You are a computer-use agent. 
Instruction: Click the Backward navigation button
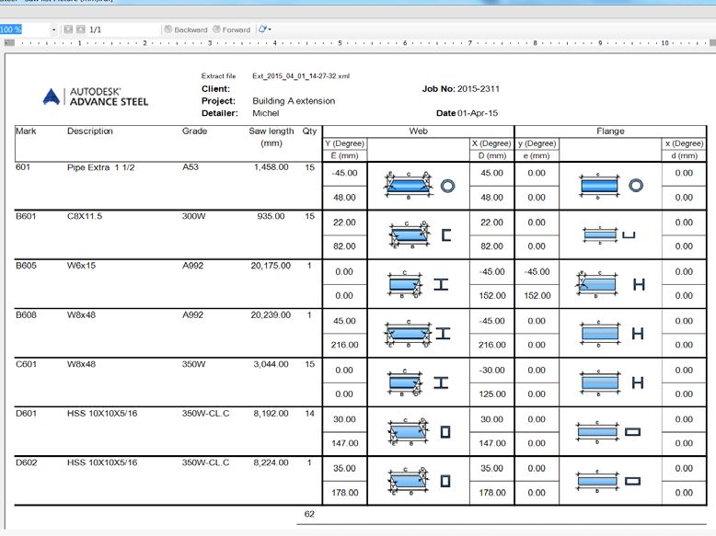point(186,29)
